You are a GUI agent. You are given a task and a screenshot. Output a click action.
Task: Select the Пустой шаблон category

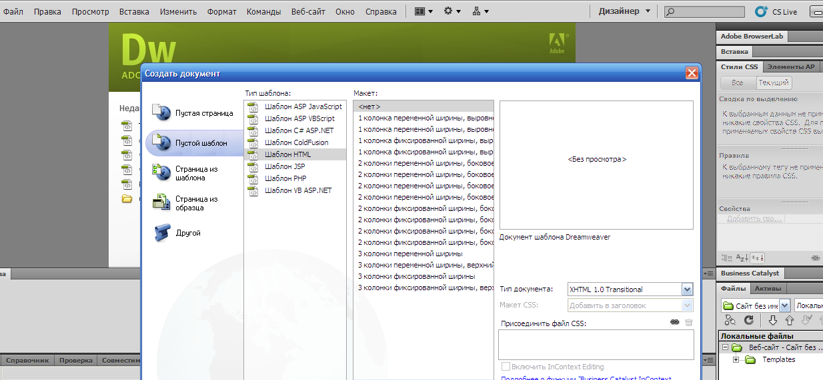click(x=193, y=143)
